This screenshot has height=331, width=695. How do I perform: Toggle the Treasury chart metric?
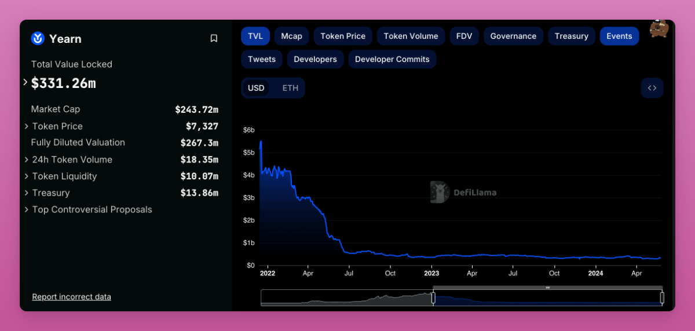coord(572,36)
